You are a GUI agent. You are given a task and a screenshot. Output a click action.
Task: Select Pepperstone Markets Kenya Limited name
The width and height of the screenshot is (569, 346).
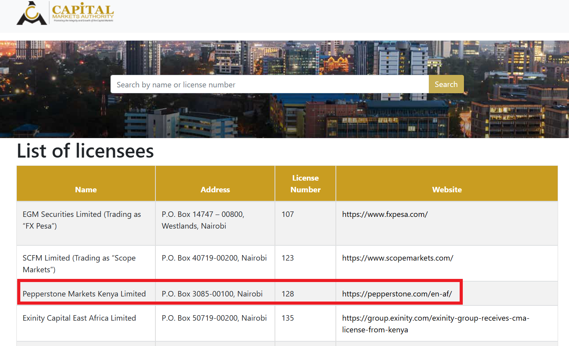coord(84,294)
